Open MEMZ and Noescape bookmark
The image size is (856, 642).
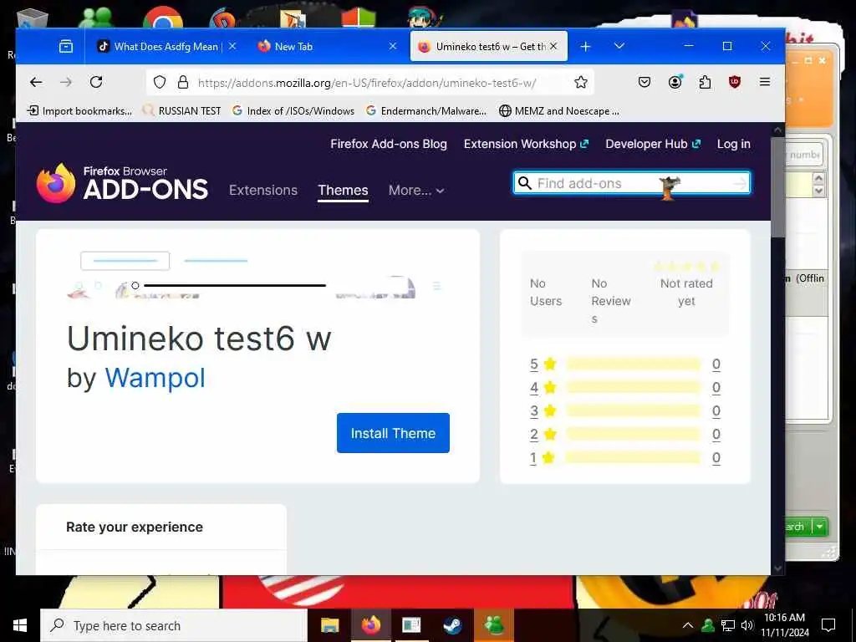coord(559,111)
